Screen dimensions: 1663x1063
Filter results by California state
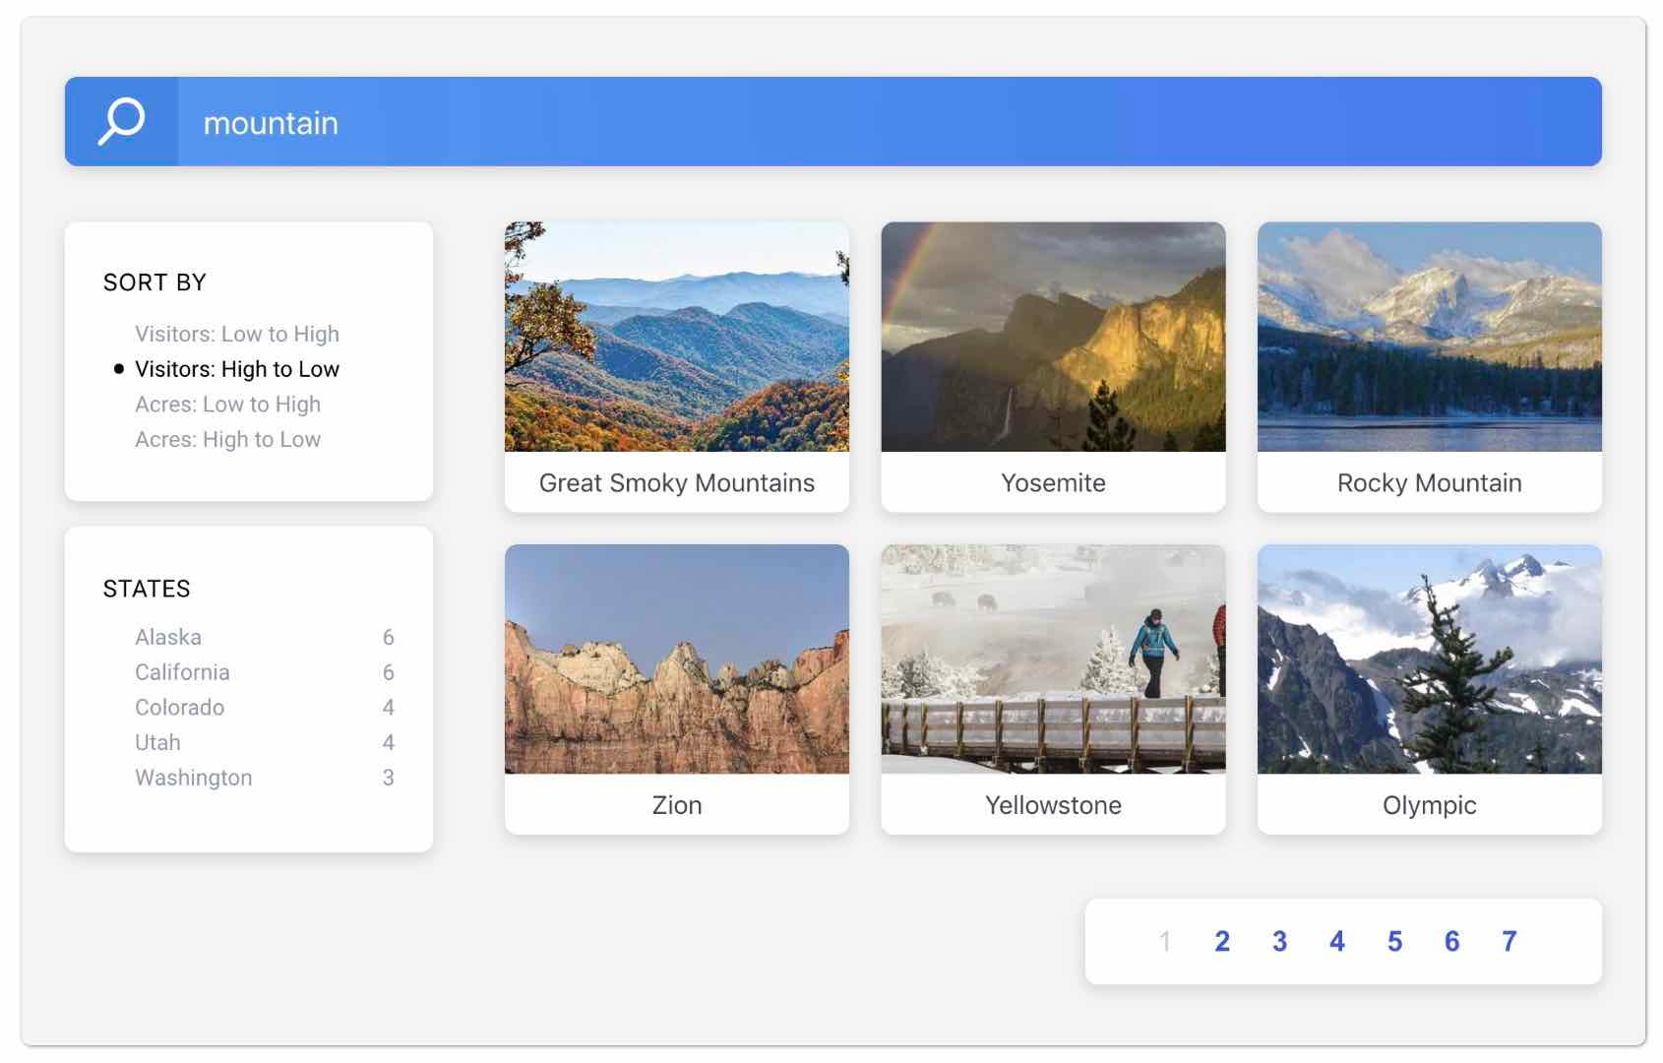(x=182, y=672)
